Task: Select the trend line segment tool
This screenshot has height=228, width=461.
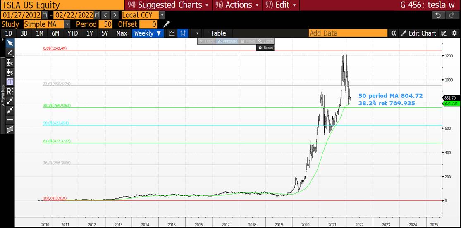Action: point(10,101)
